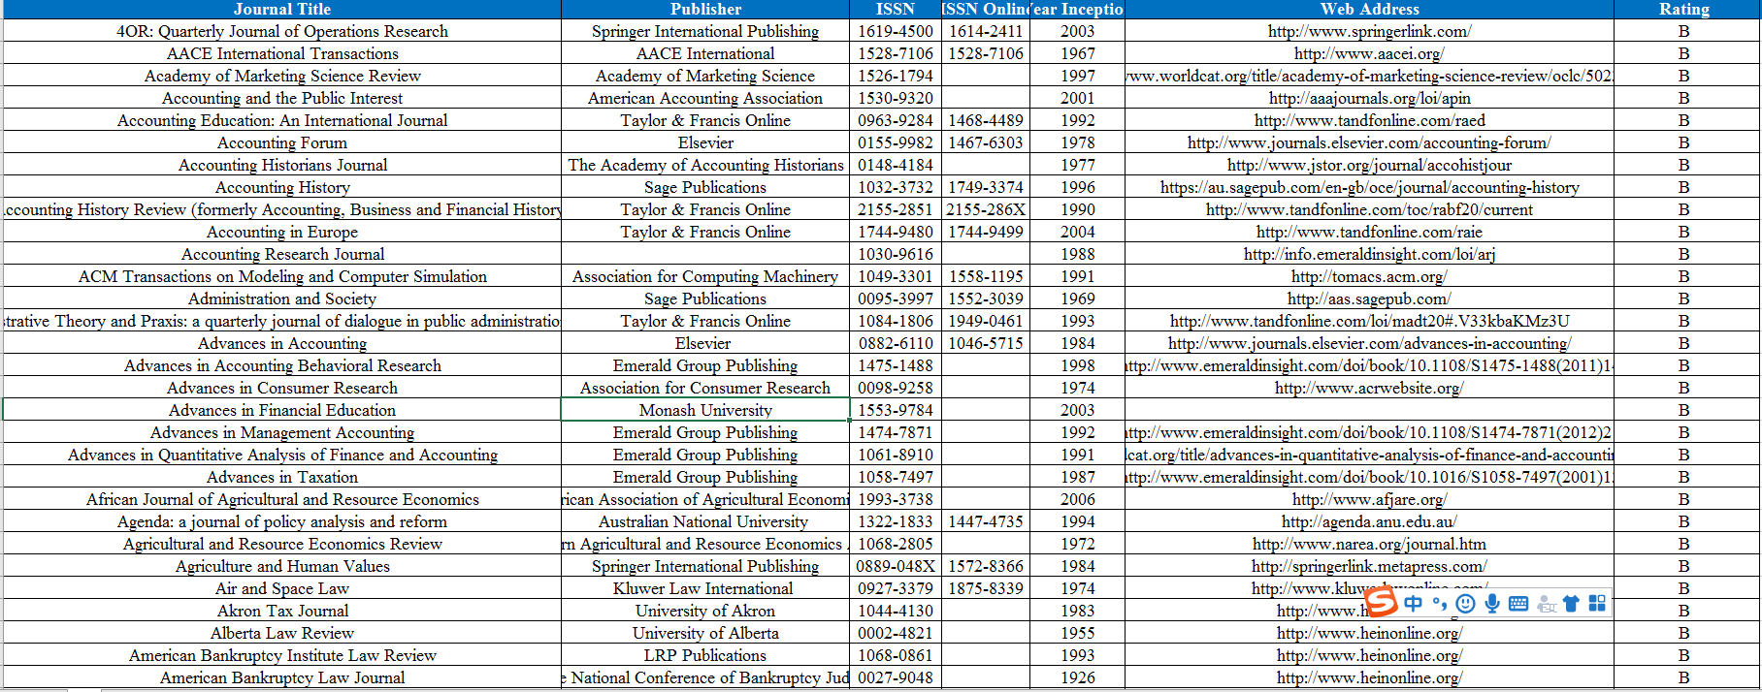Select the ISSN cell 0155-9982
1762x692 pixels.
[896, 142]
